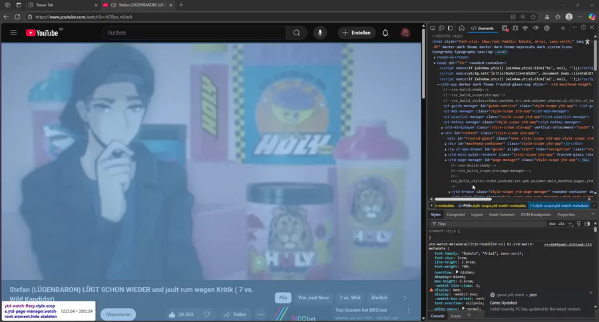Start voice search with microphone icon
599x322 pixels.
(x=320, y=33)
